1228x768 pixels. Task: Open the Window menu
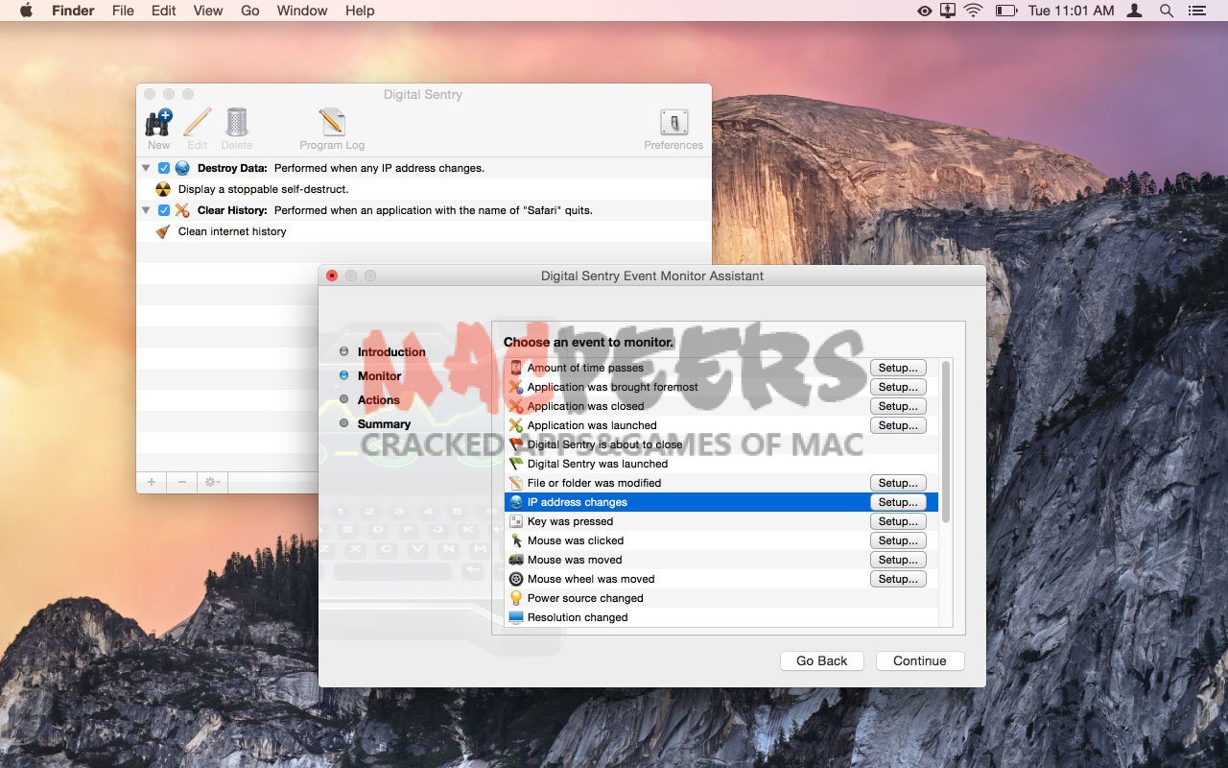(x=302, y=11)
